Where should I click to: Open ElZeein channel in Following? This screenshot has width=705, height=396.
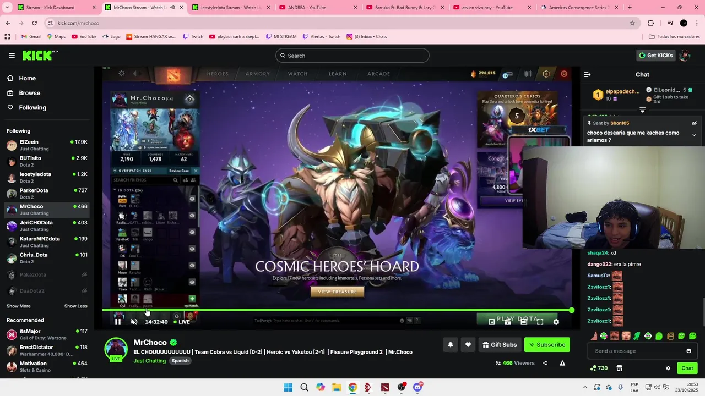(x=47, y=145)
